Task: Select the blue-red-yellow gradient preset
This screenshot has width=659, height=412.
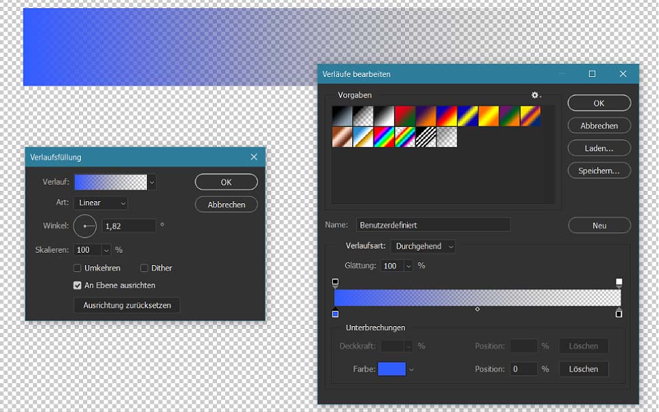Action: coord(447,116)
